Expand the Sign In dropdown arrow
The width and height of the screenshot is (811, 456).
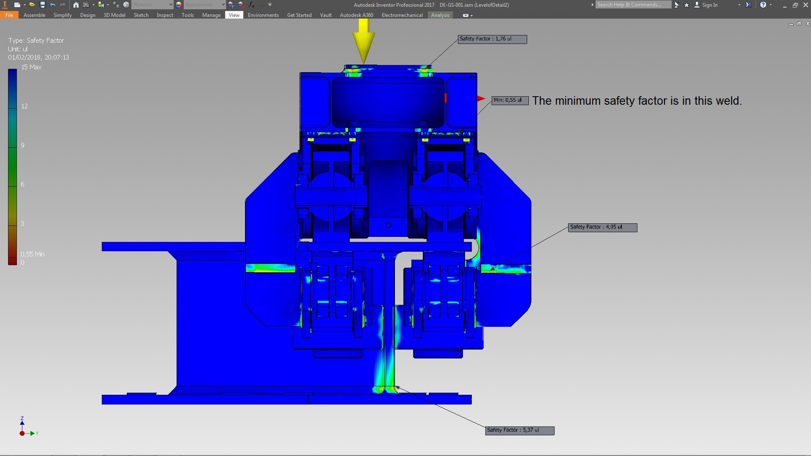coord(739,5)
